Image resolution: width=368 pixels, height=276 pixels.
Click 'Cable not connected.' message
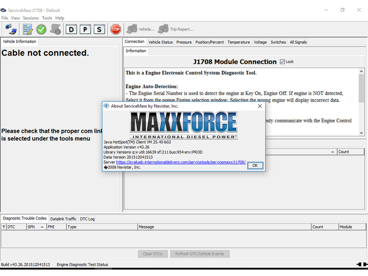(x=45, y=53)
